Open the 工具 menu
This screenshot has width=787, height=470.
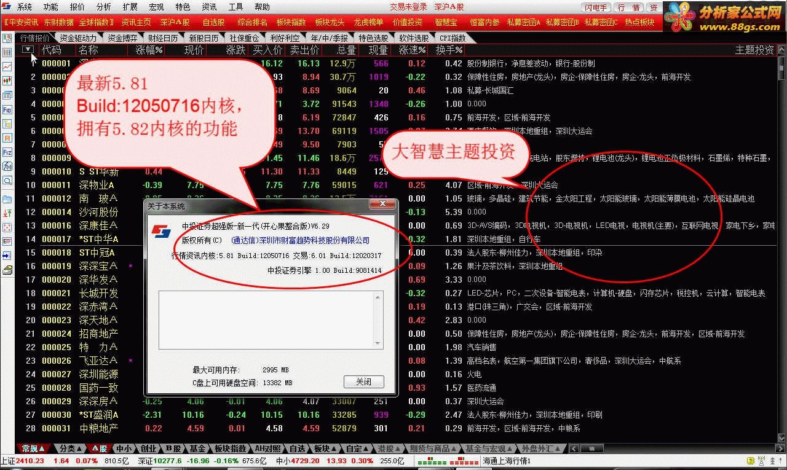(235, 7)
